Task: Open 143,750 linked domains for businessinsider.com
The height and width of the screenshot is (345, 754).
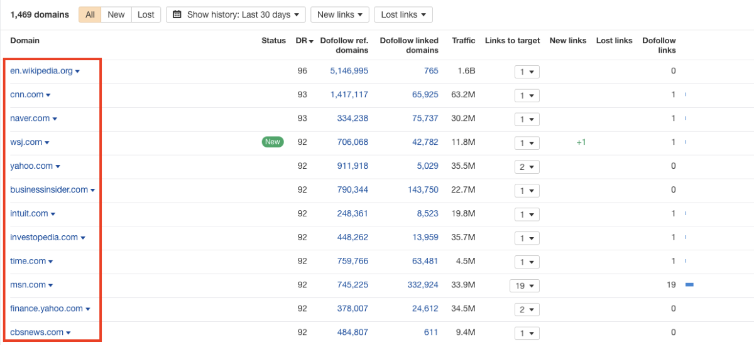Action: point(423,190)
